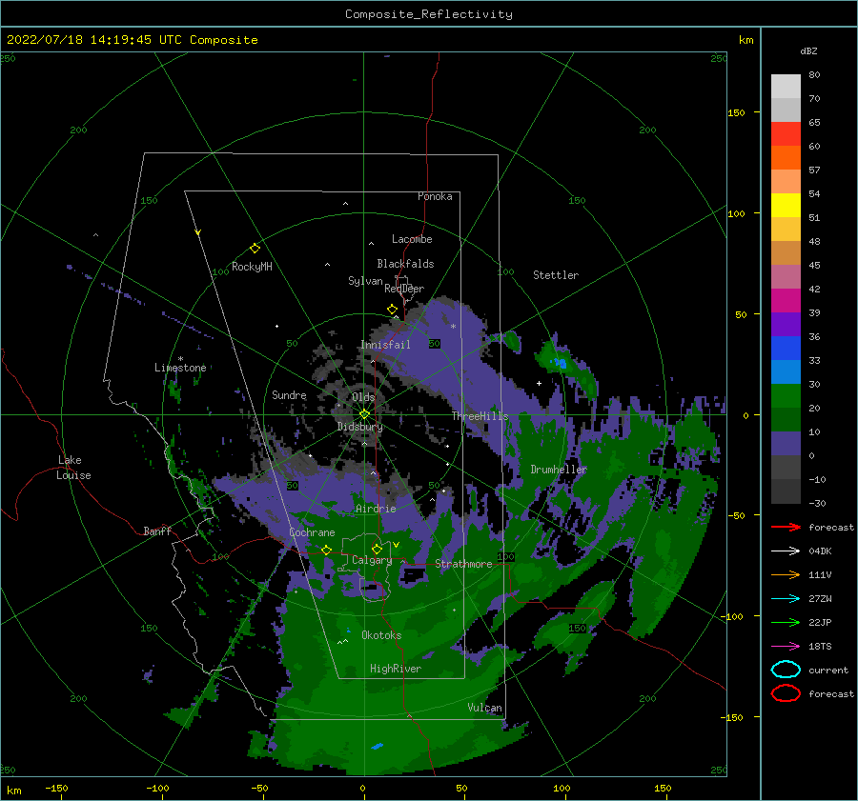Click the Stettler city label
Viewport: 858px width, 801px height.
point(556,275)
